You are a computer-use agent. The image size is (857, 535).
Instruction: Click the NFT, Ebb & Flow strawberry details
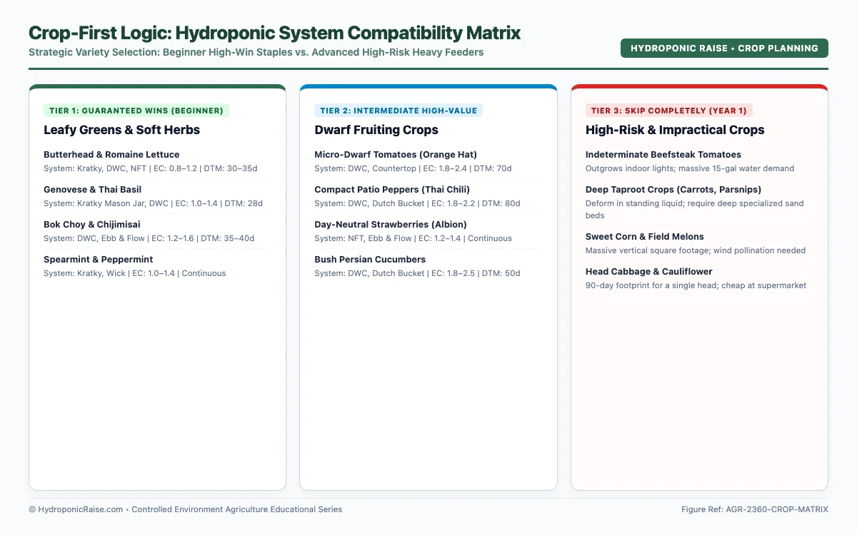(414, 238)
